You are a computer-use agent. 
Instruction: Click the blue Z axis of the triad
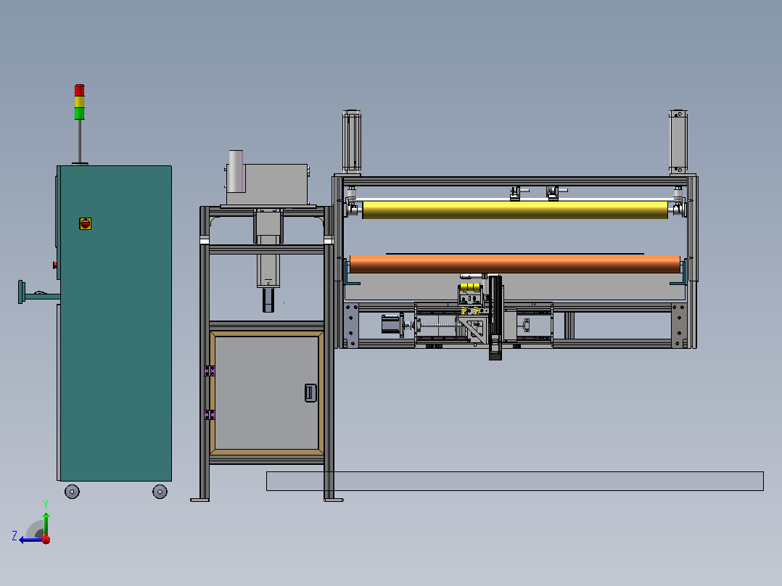30,540
